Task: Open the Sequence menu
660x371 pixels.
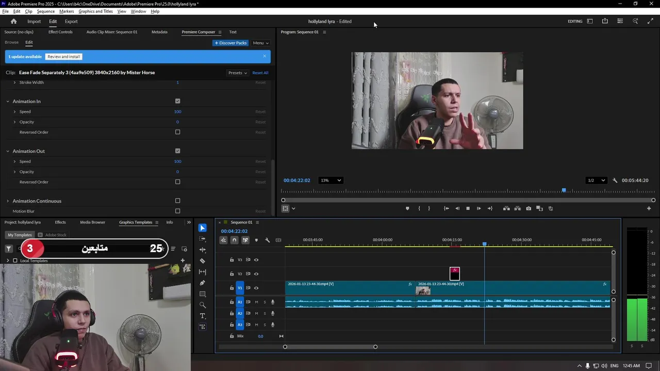Action: 46,11
